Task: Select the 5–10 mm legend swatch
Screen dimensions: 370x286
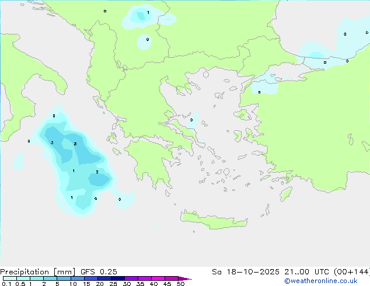Action: pos(64,278)
